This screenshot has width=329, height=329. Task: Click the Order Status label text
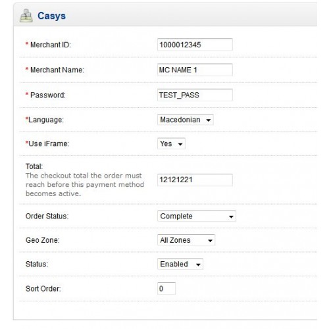click(x=47, y=216)
